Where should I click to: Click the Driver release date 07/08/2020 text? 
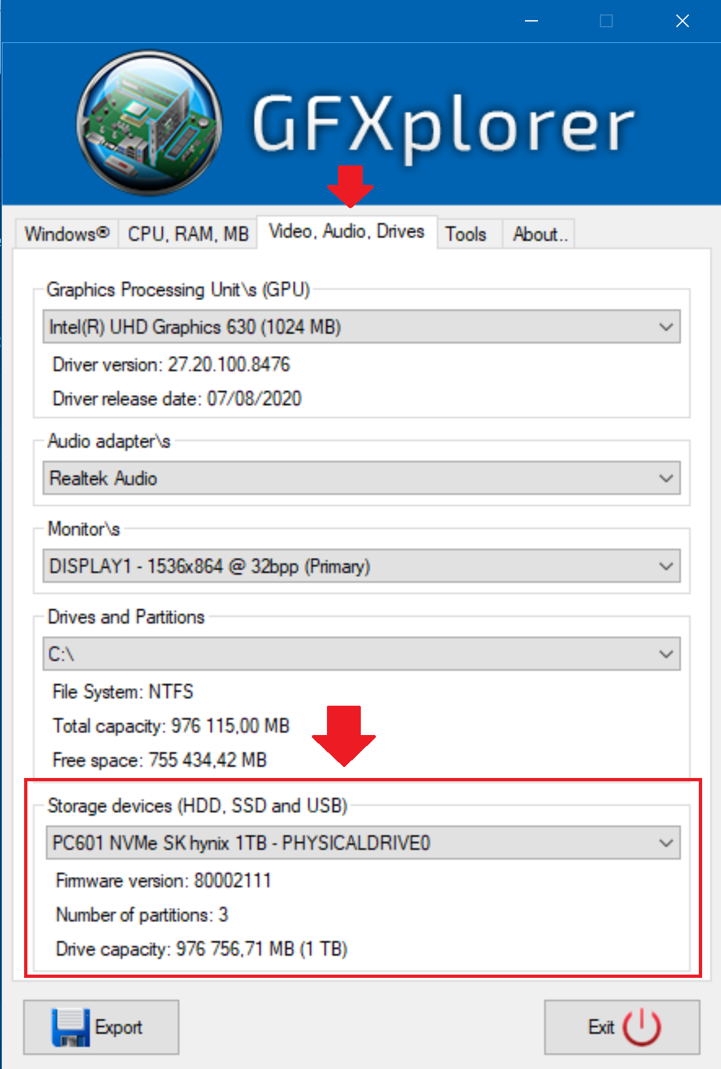(x=177, y=398)
